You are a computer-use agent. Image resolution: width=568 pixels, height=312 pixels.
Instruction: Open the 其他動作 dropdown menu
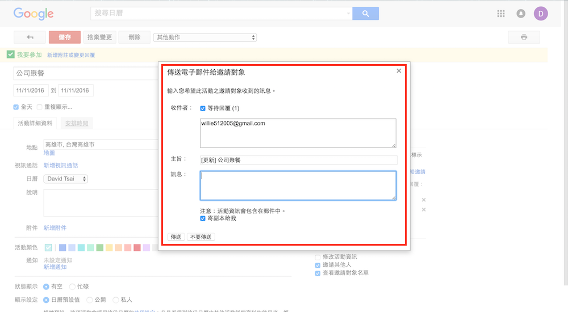204,37
